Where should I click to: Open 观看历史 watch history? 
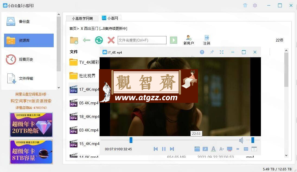(29, 59)
